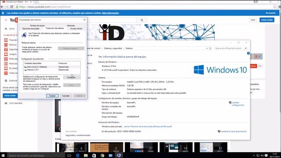Image resolution: width=281 pixels, height=158 pixels.
Task: Open the Windows Store taskbar icon
Action: tap(94, 155)
